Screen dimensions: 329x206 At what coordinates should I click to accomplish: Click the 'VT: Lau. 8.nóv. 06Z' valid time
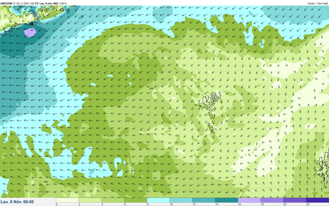click(x=46, y=4)
